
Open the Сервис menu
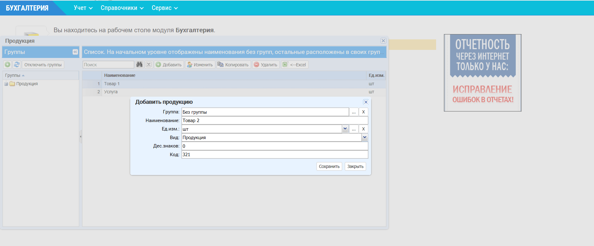click(x=164, y=8)
